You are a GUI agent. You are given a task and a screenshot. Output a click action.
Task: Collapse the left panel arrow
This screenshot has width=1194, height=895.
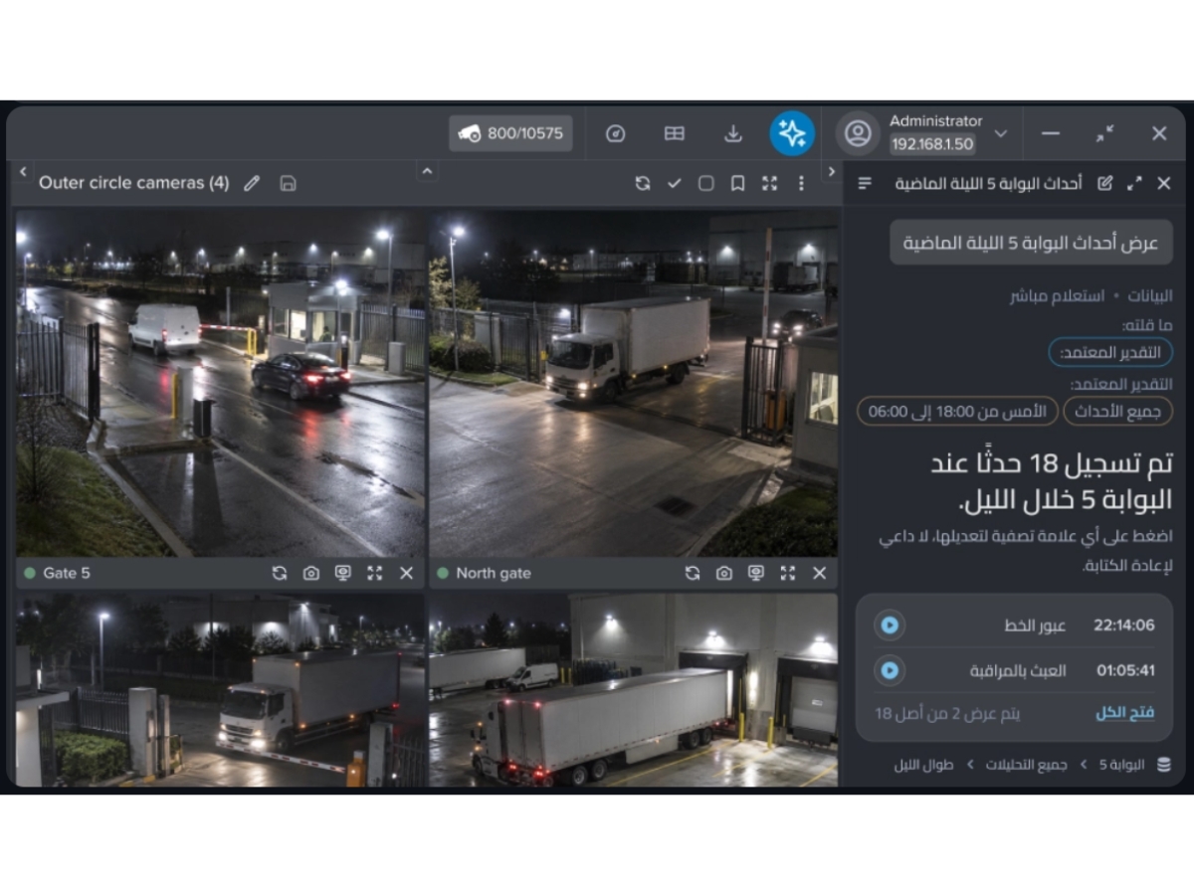click(24, 172)
